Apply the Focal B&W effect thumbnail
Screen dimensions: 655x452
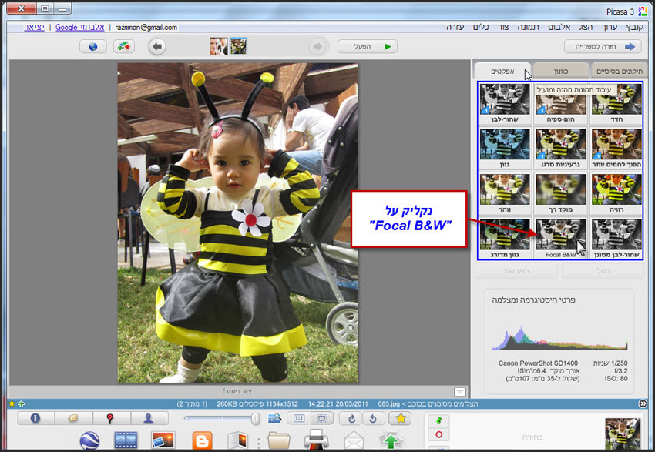(560, 238)
